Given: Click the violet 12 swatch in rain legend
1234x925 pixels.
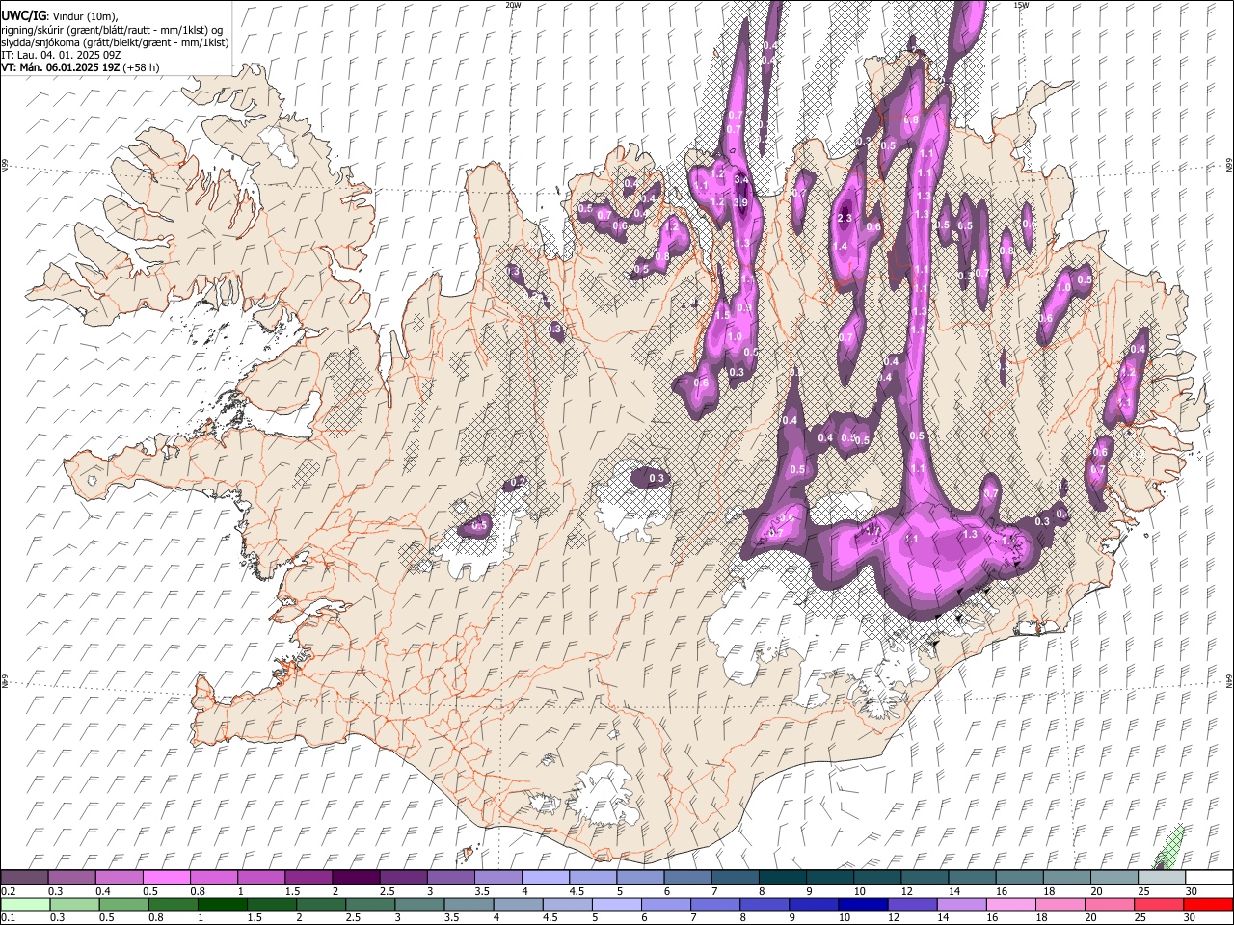Looking at the screenshot, I should [912, 905].
